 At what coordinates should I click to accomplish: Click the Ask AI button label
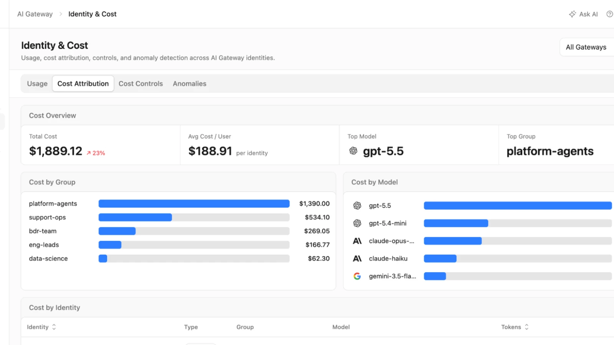click(x=588, y=14)
